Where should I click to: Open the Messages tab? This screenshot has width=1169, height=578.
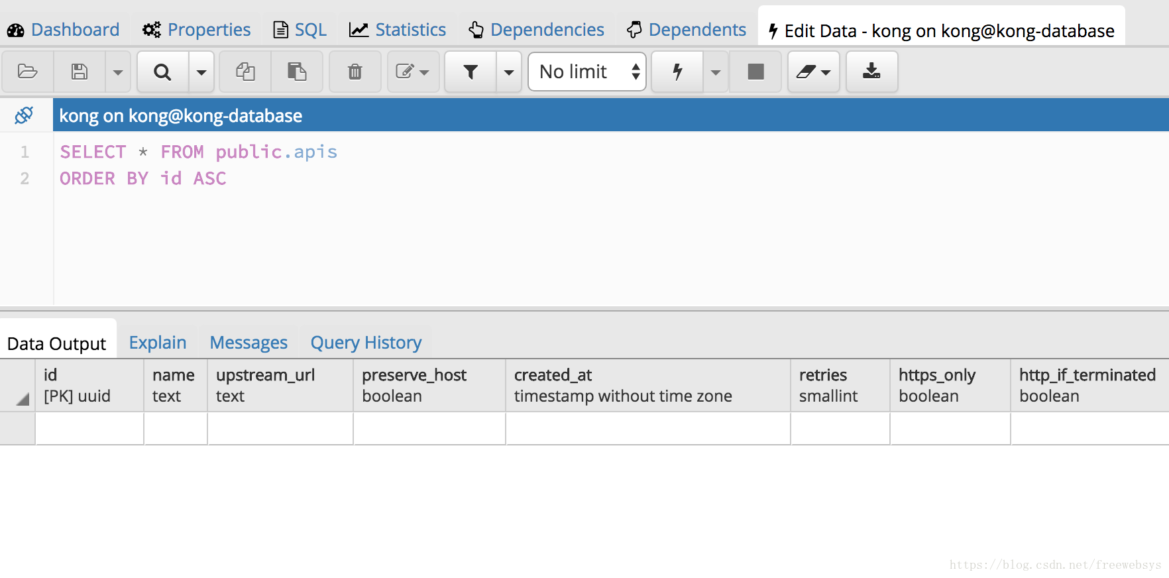(x=249, y=342)
